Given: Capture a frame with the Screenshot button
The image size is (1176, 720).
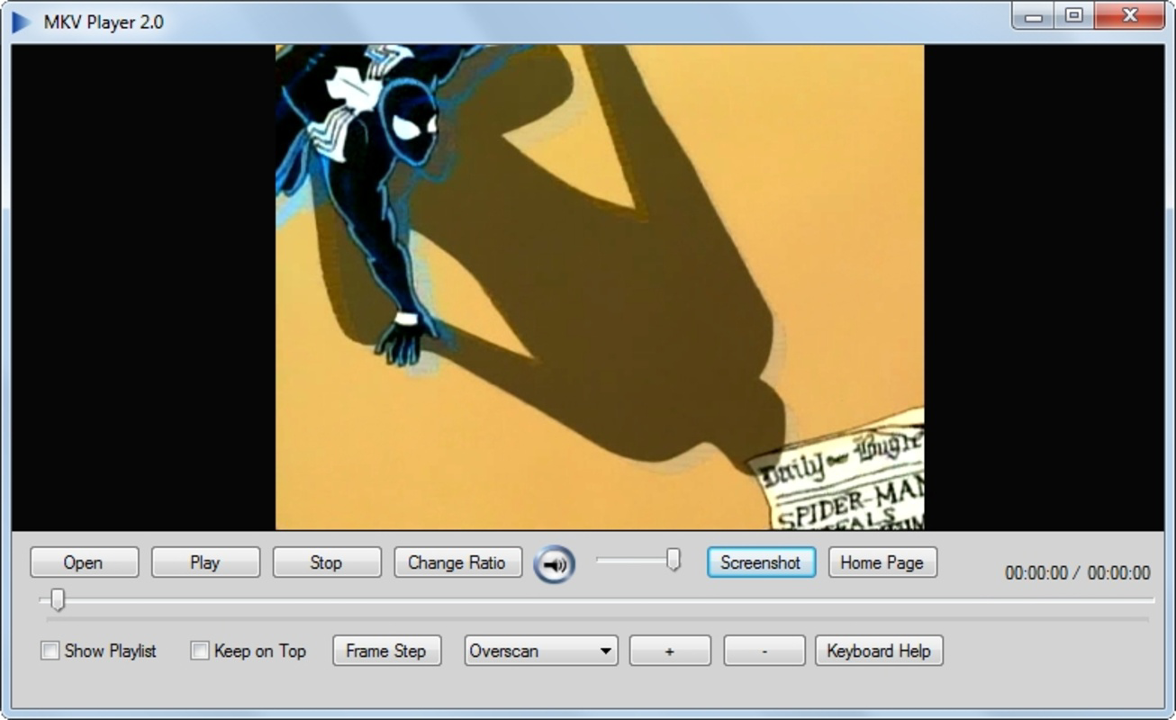Looking at the screenshot, I should click(x=761, y=562).
